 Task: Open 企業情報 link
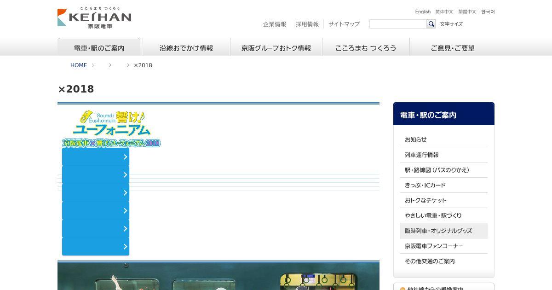(x=275, y=24)
